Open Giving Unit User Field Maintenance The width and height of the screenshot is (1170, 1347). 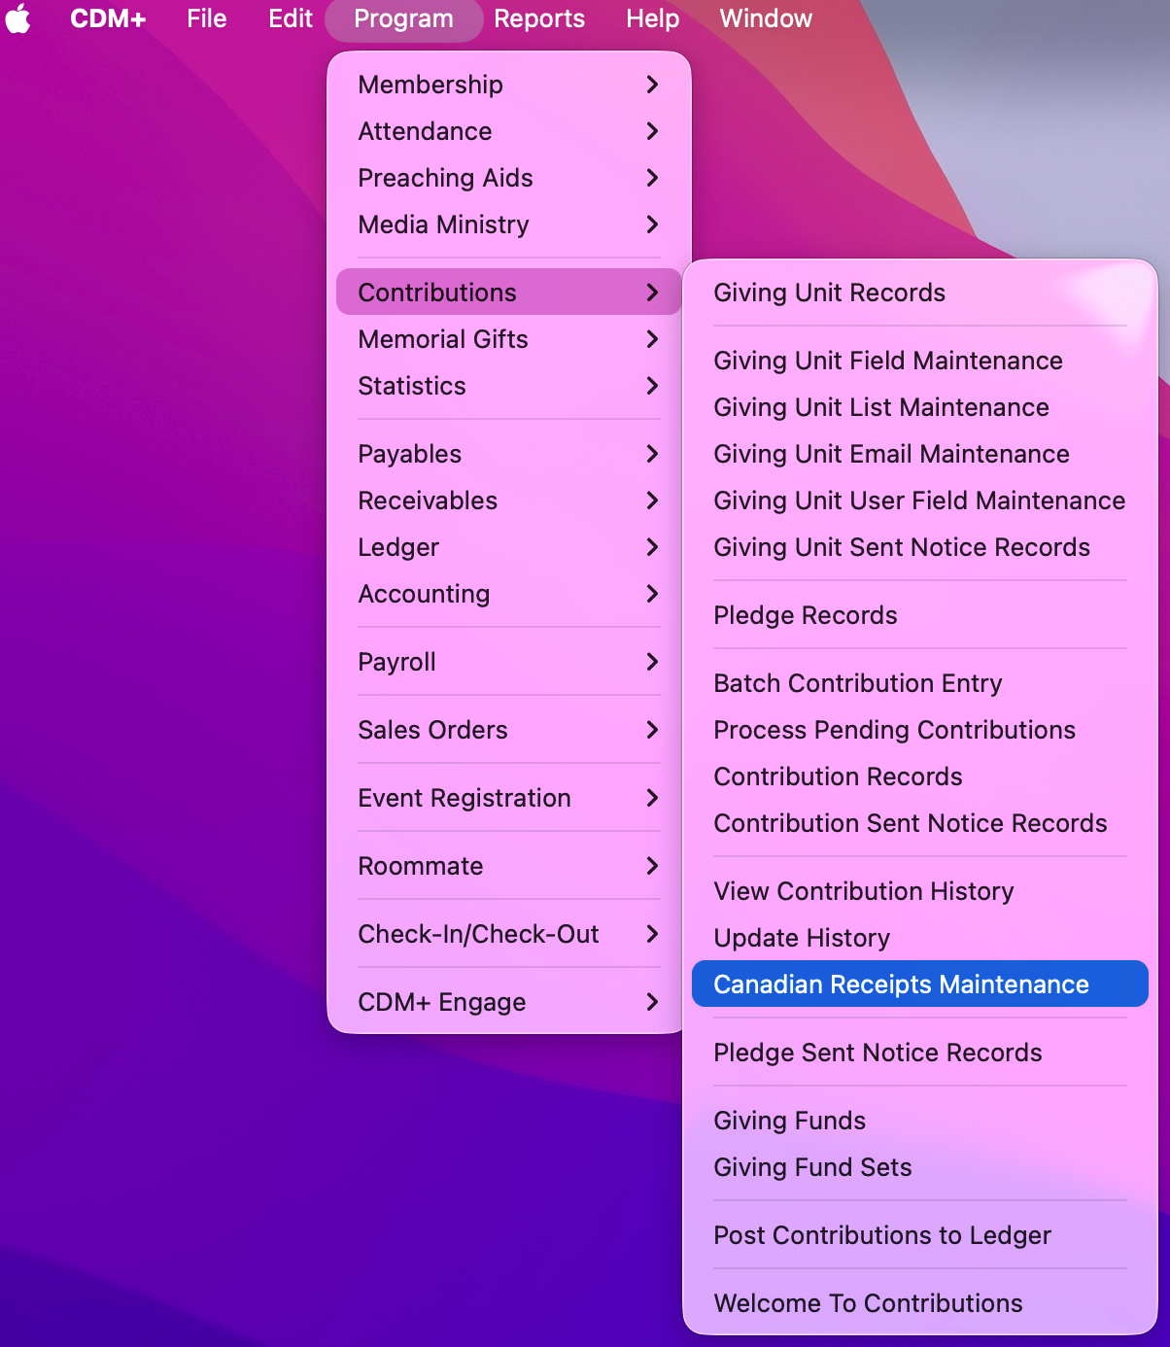920,501
